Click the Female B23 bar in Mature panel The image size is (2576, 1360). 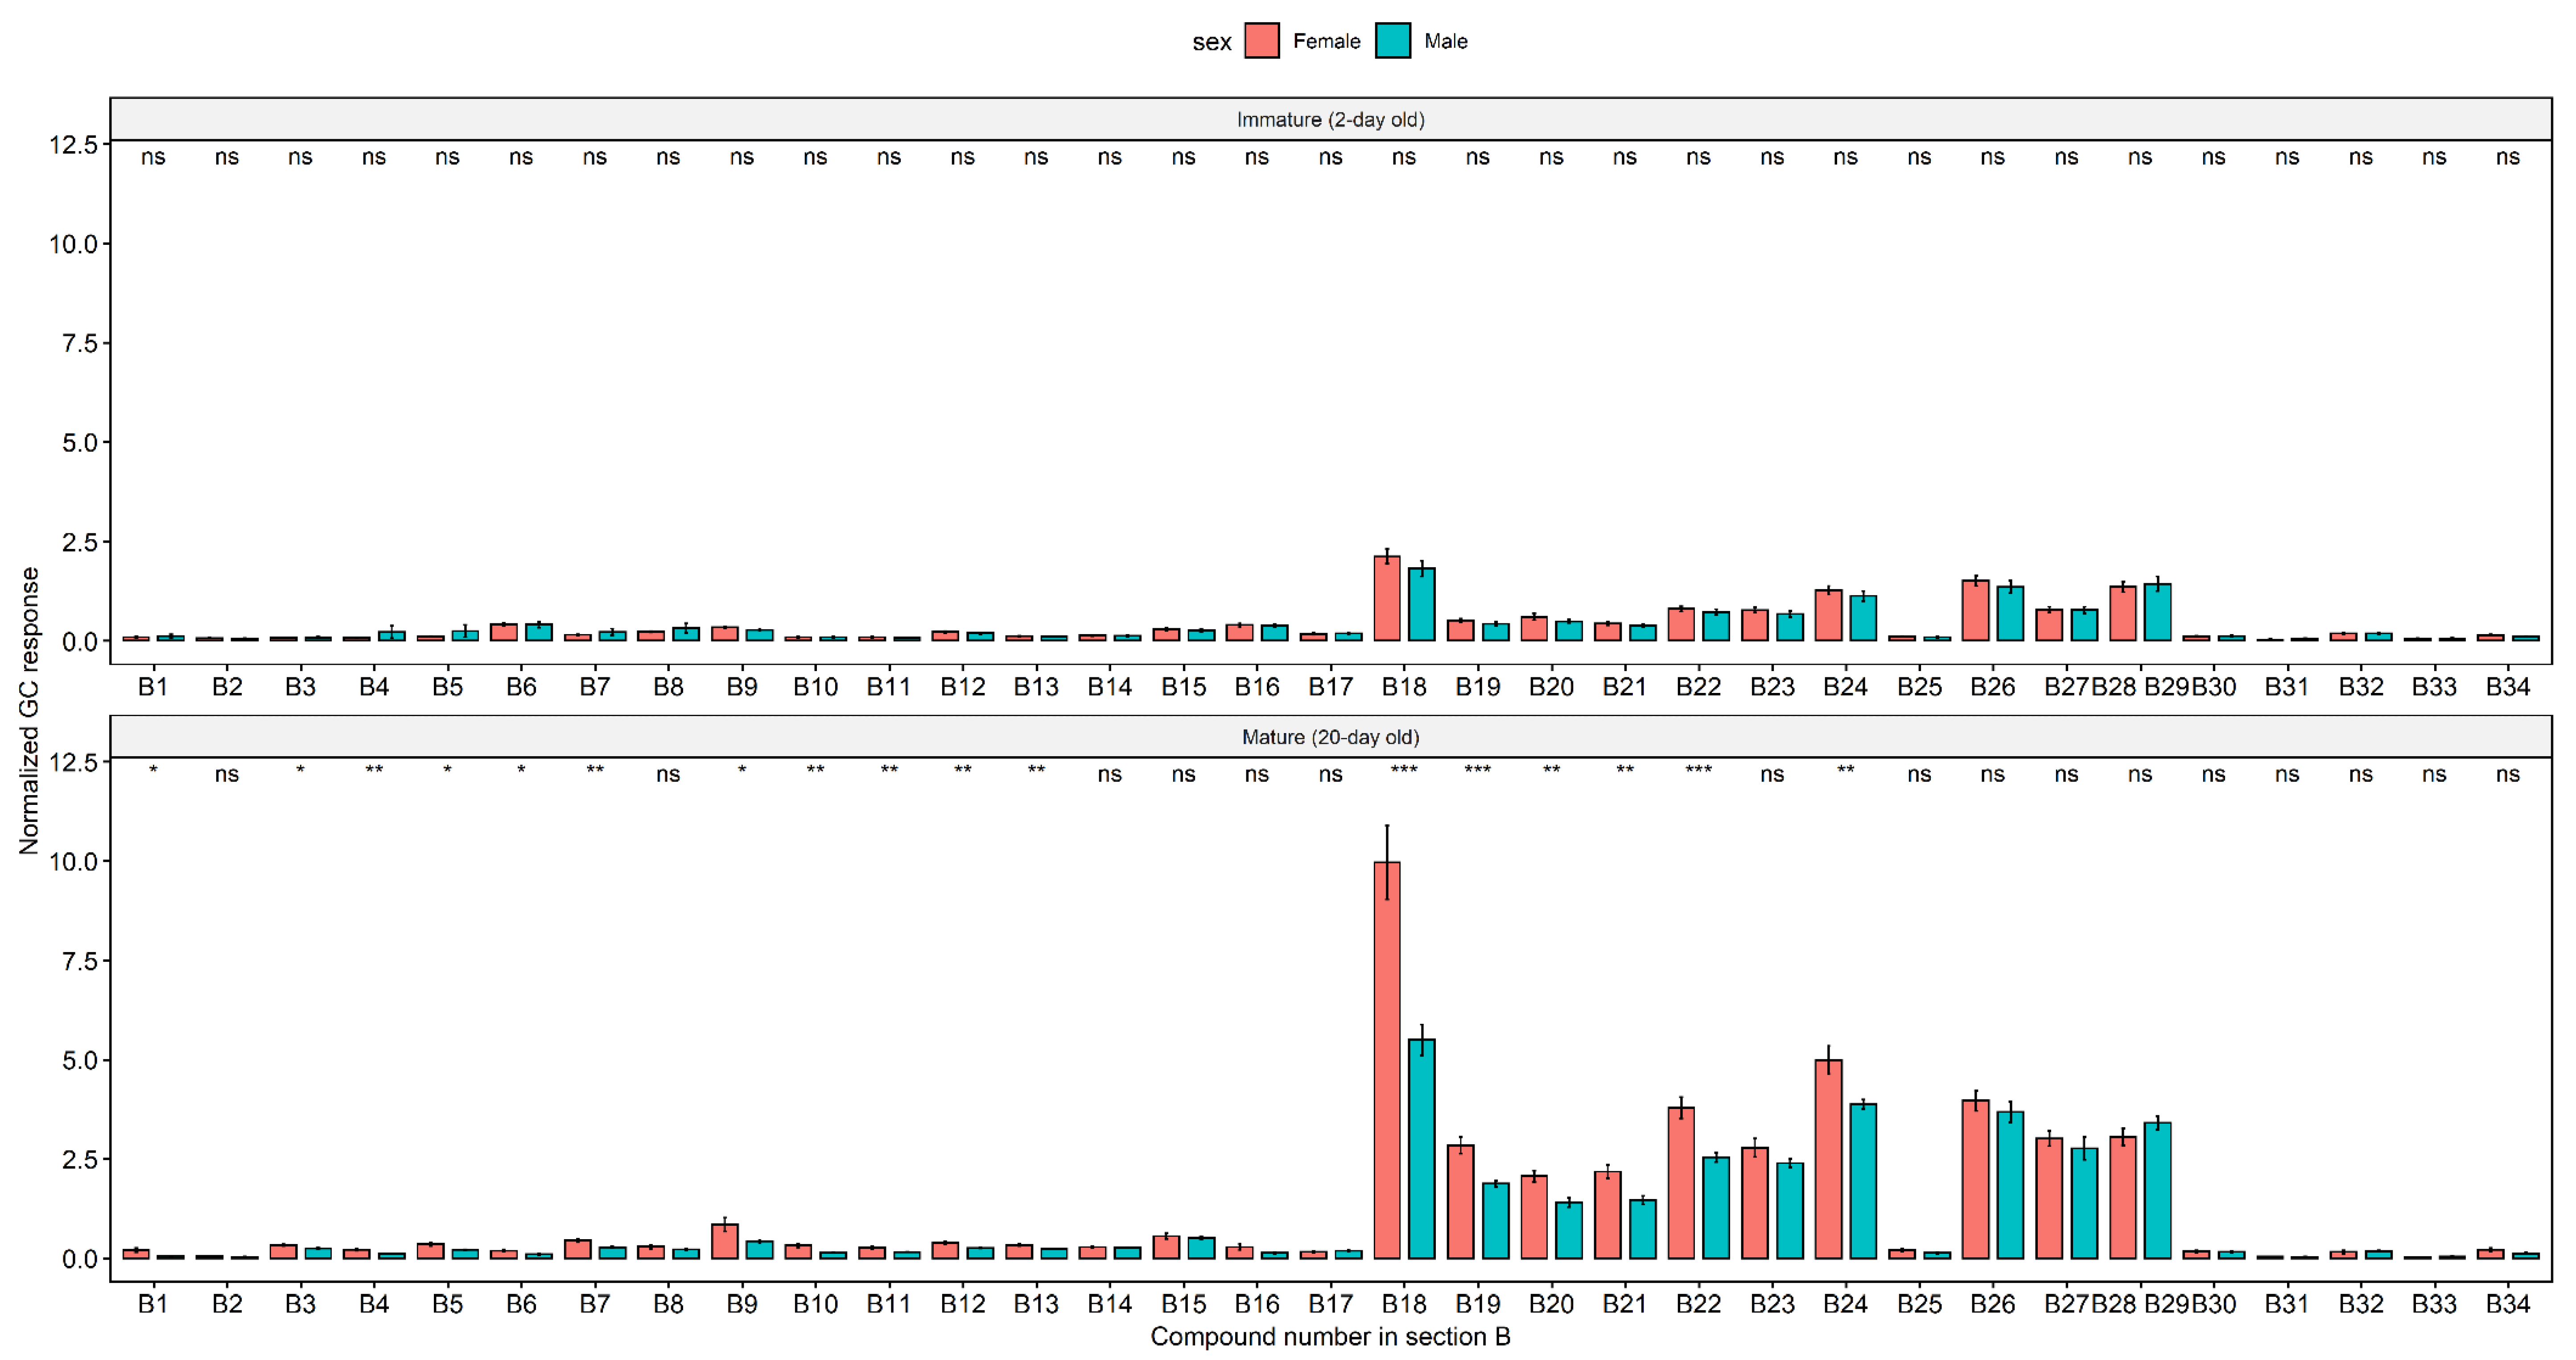tap(1755, 1203)
